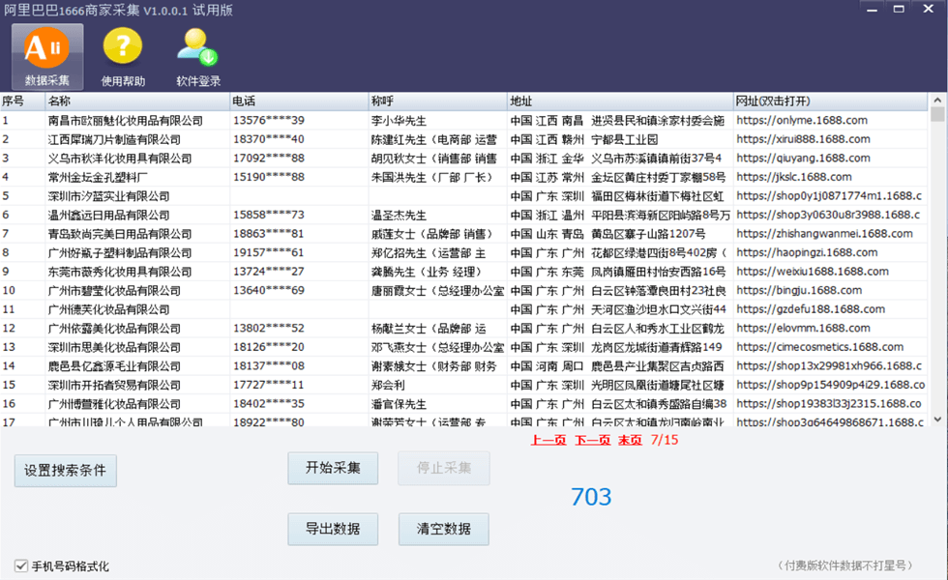Click the disabled 停止采集 button

pyautogui.click(x=444, y=468)
